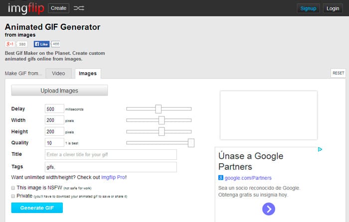Click the AdChoices icon in ad
Viewport: 349px width, 222px height.
point(320,149)
